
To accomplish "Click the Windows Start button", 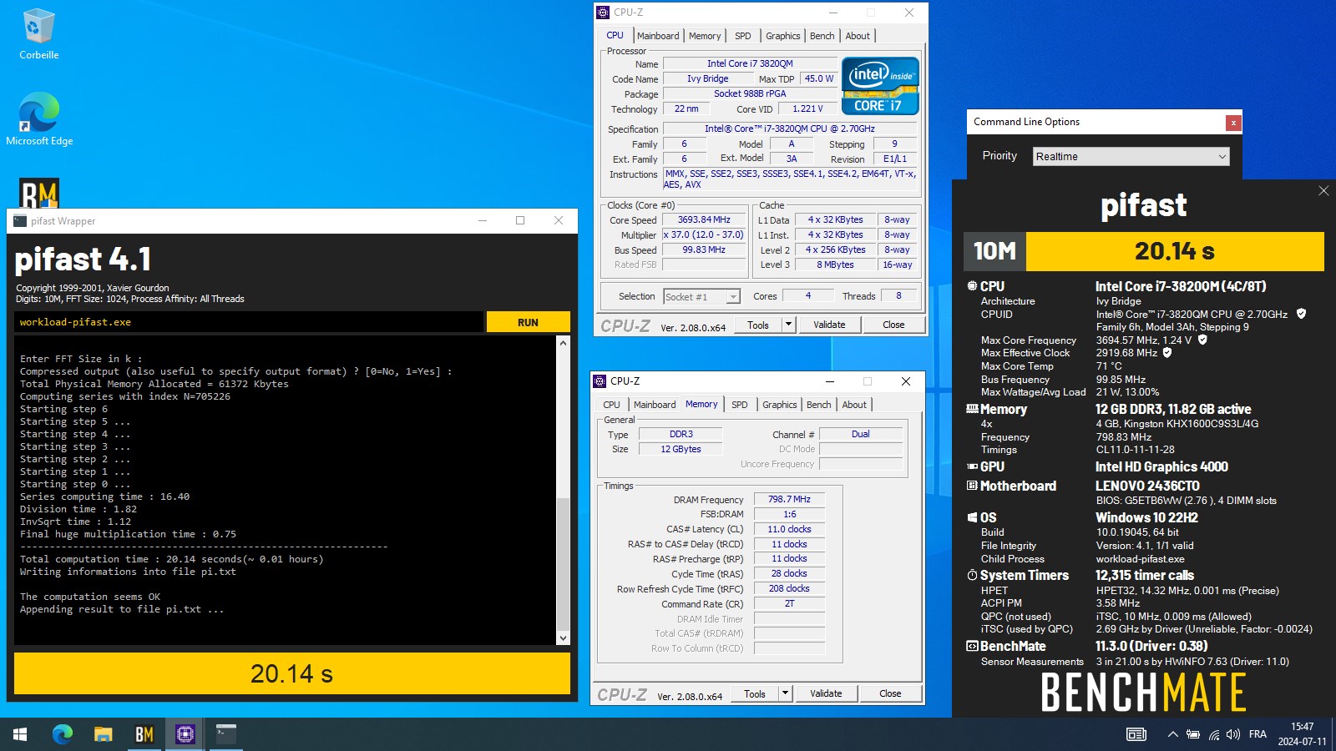I will (x=20, y=734).
